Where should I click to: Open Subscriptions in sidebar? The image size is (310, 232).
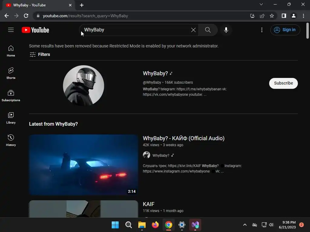11,95
